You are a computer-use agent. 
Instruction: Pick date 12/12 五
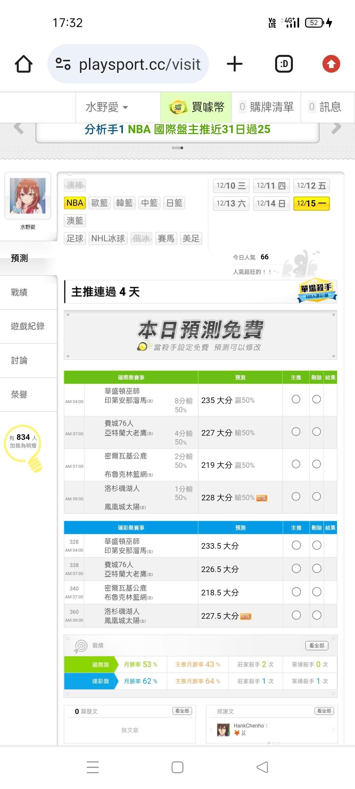pyautogui.click(x=311, y=186)
